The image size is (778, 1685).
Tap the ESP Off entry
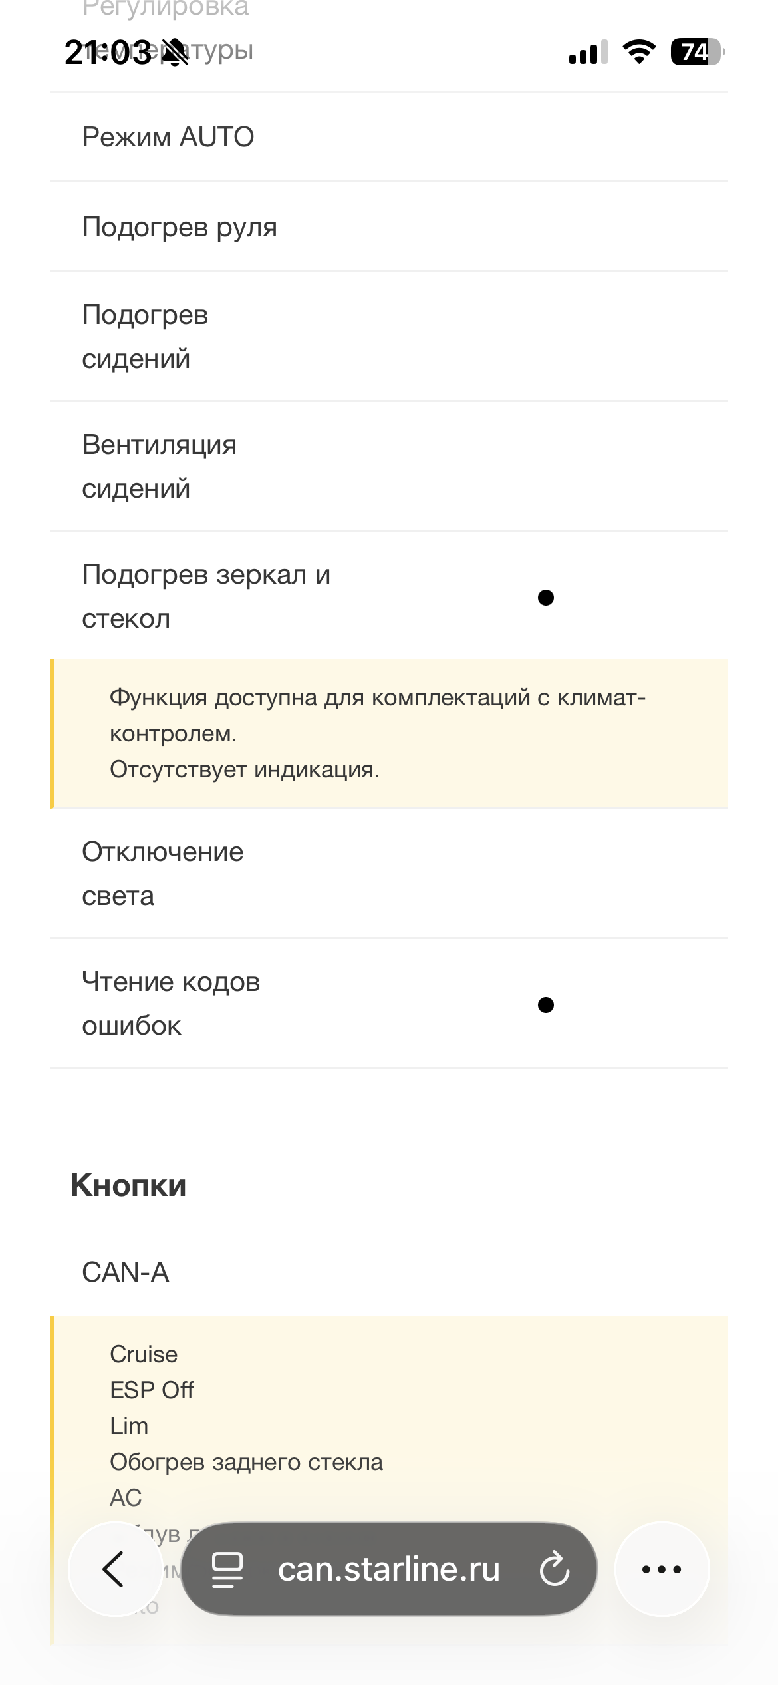point(152,1390)
